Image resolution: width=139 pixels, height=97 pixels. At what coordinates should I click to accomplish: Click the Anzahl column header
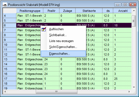point(122,11)
